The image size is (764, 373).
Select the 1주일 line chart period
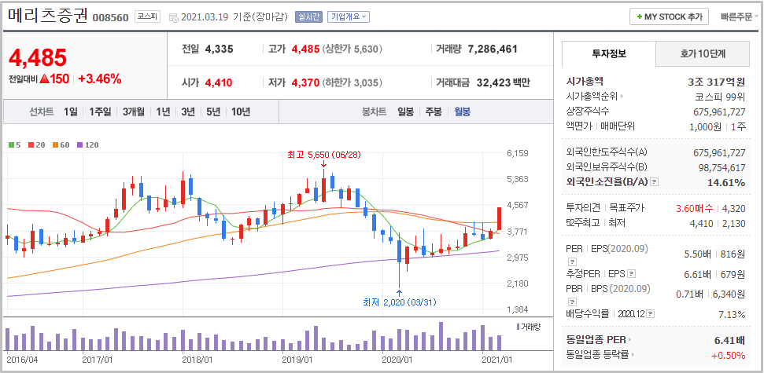pyautogui.click(x=100, y=112)
